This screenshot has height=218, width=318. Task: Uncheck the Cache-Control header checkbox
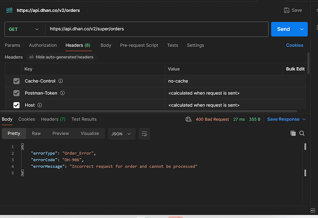[17, 81]
